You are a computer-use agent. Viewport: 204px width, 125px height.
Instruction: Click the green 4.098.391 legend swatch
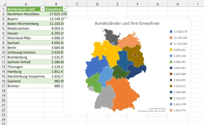tap(171, 62)
